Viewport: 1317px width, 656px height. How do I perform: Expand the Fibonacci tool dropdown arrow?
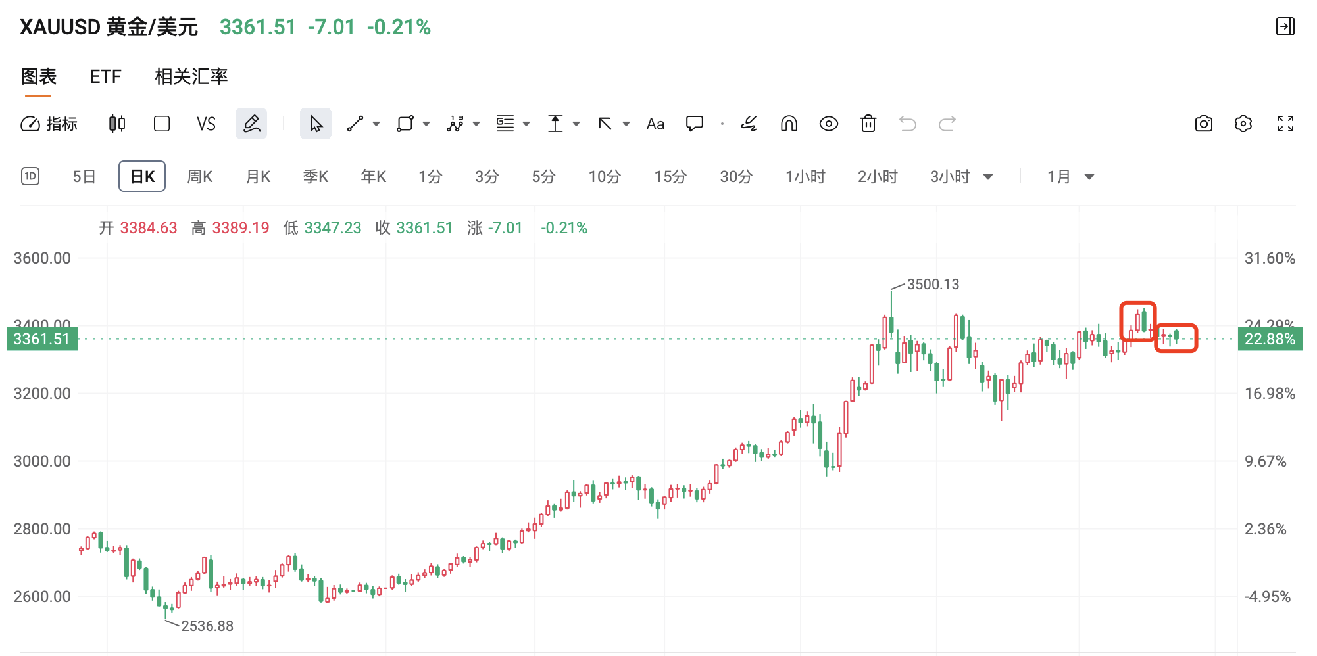tap(526, 124)
